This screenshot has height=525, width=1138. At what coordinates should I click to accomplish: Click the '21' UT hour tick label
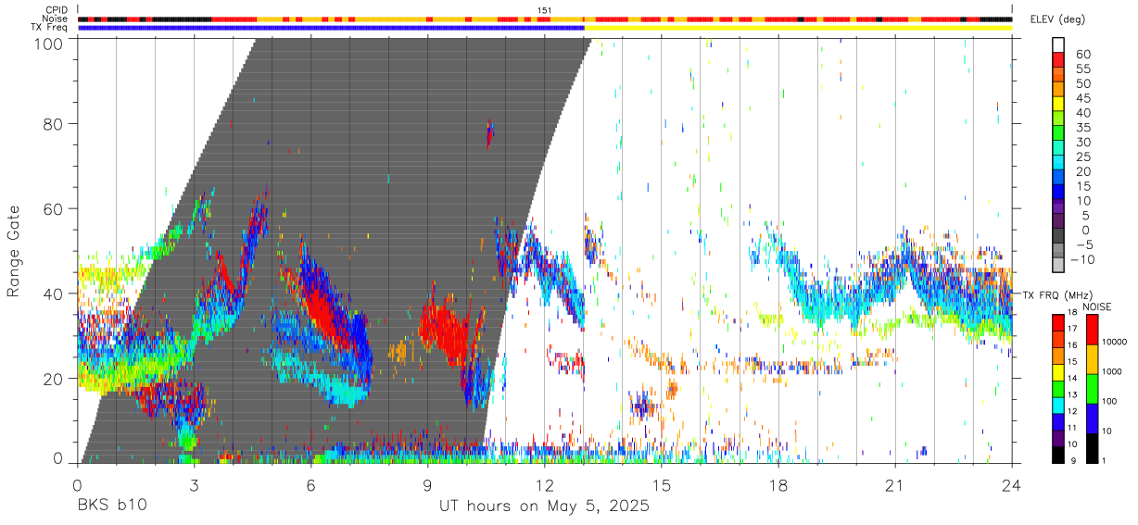click(x=895, y=484)
